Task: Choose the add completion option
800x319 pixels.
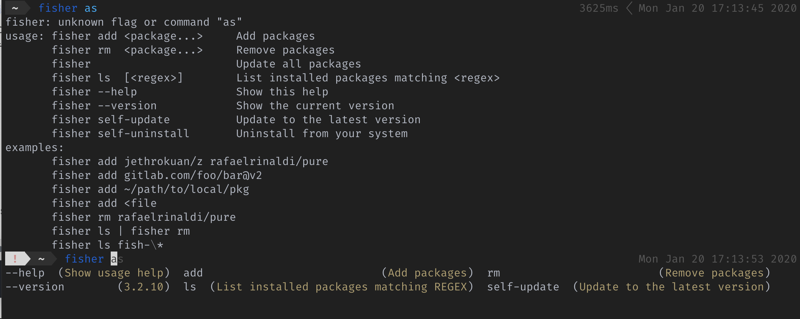Action: [193, 273]
